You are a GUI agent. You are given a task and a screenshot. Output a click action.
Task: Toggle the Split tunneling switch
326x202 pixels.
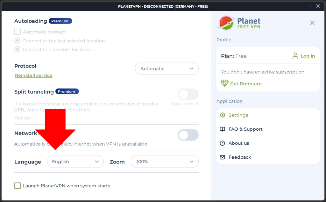pos(188,94)
